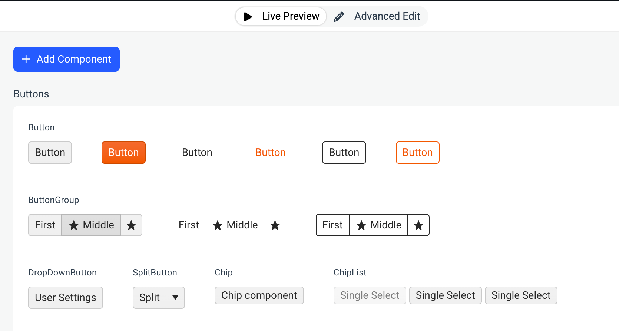
Task: Select the last Single Select chip
Action: click(521, 295)
